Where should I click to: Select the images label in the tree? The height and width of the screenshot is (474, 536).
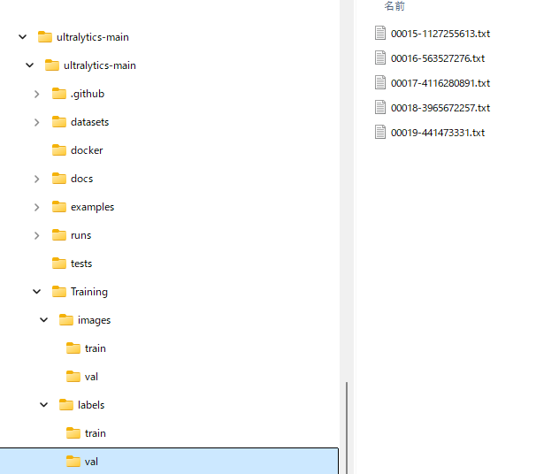click(95, 320)
